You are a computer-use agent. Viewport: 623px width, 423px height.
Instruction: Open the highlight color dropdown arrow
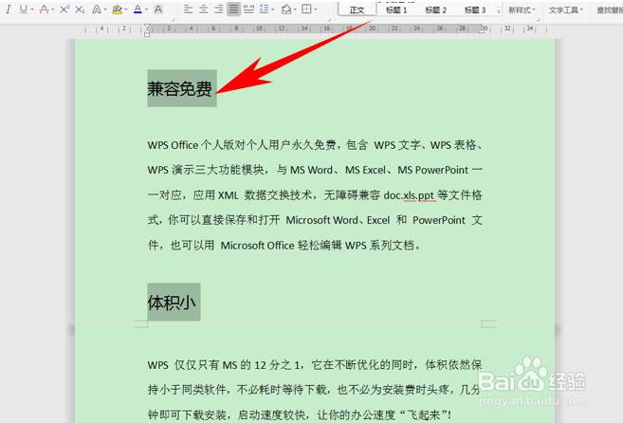coord(126,9)
